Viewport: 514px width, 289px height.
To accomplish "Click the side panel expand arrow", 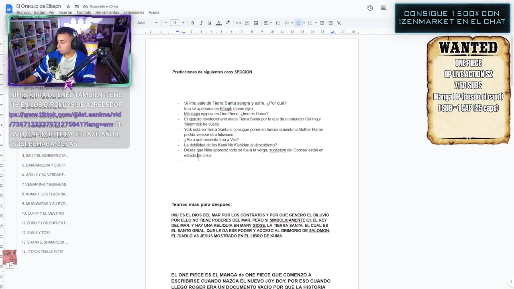I will pyautogui.click(x=510, y=282).
